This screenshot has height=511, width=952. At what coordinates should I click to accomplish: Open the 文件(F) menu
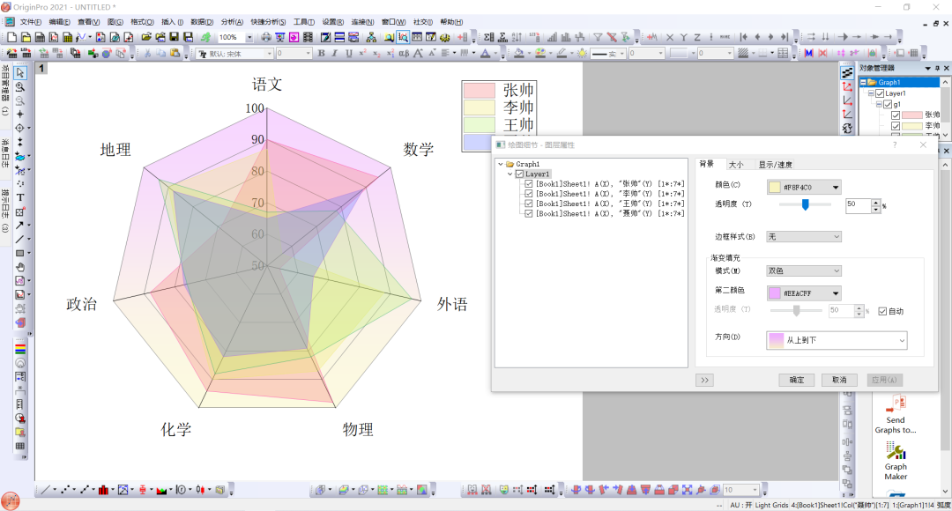tap(30, 22)
